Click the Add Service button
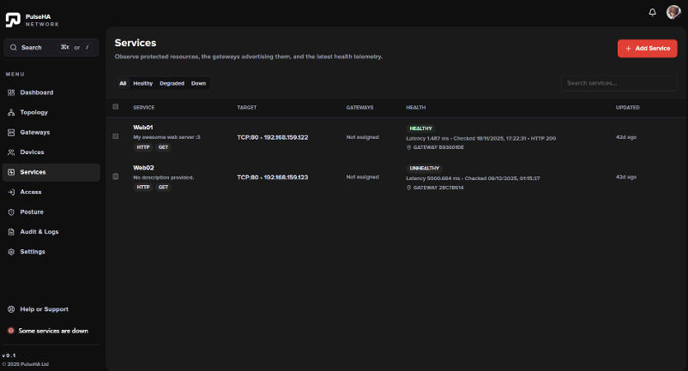Screen dimensions: 688x371 (647, 49)
